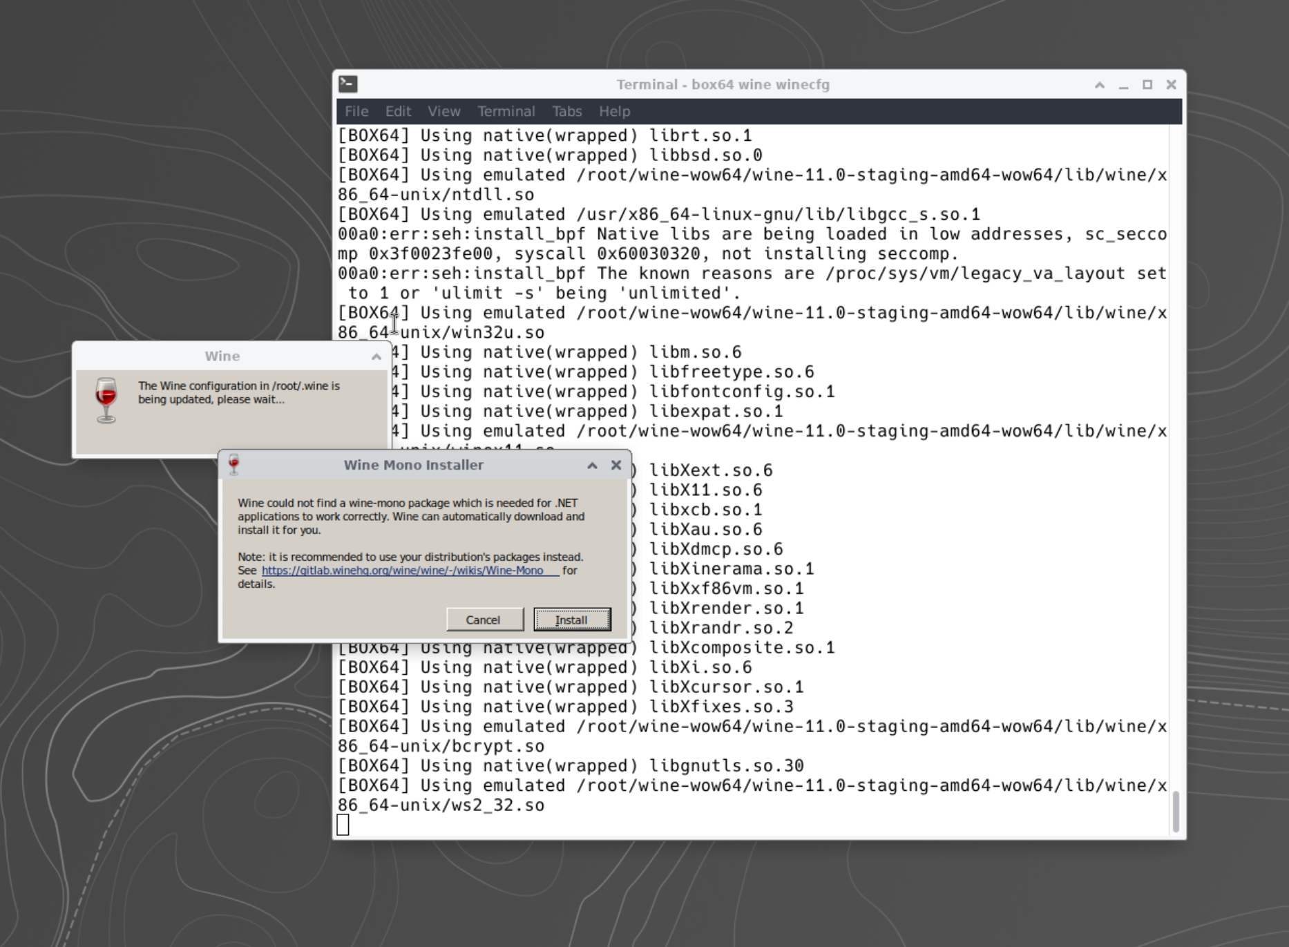This screenshot has width=1289, height=947.
Task: Roll up the Wine Mono Installer window
Action: 592,466
